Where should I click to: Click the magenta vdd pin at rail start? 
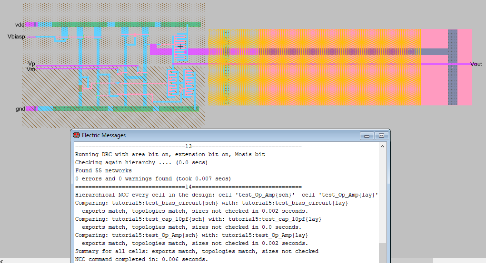[31, 25]
